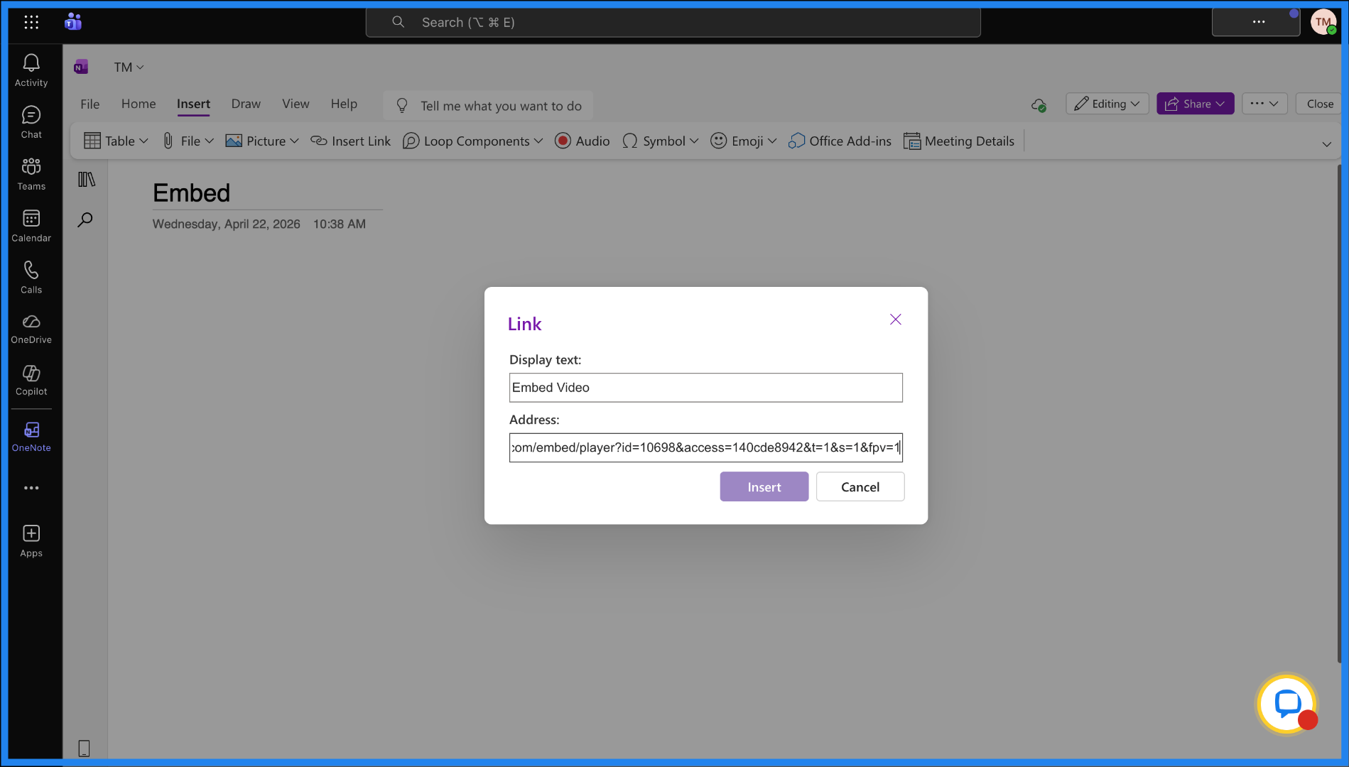Open the Help tab

(x=344, y=104)
